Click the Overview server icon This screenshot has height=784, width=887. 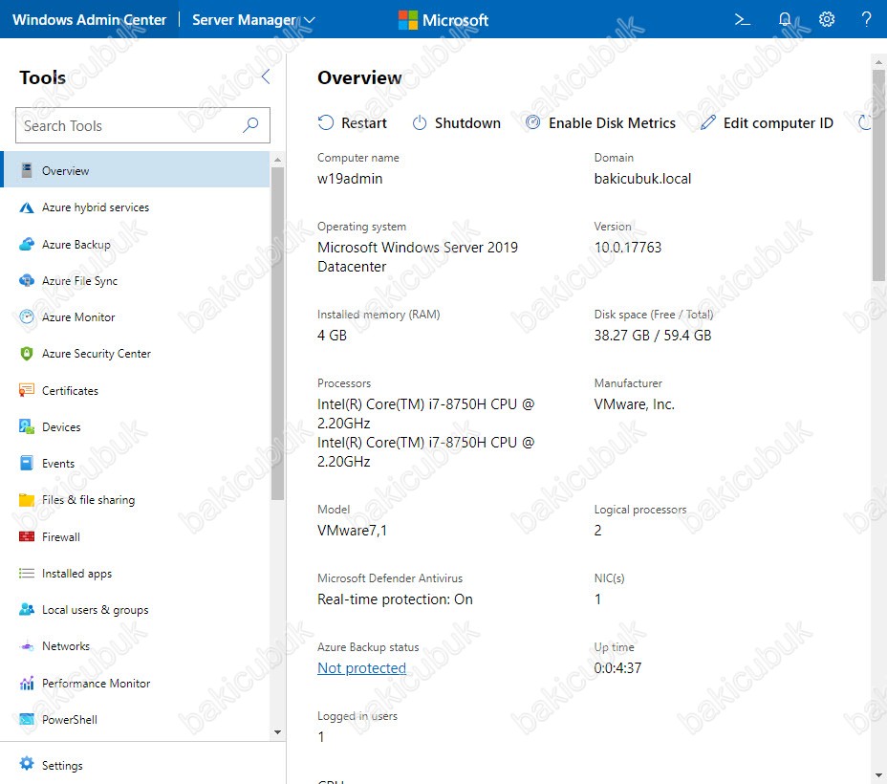(x=27, y=170)
